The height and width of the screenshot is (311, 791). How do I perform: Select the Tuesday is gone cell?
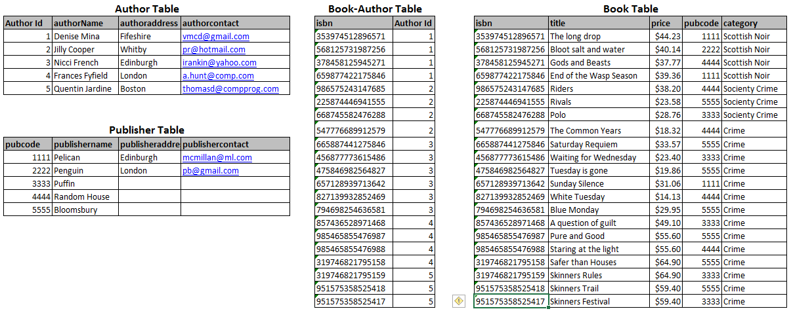click(x=599, y=171)
